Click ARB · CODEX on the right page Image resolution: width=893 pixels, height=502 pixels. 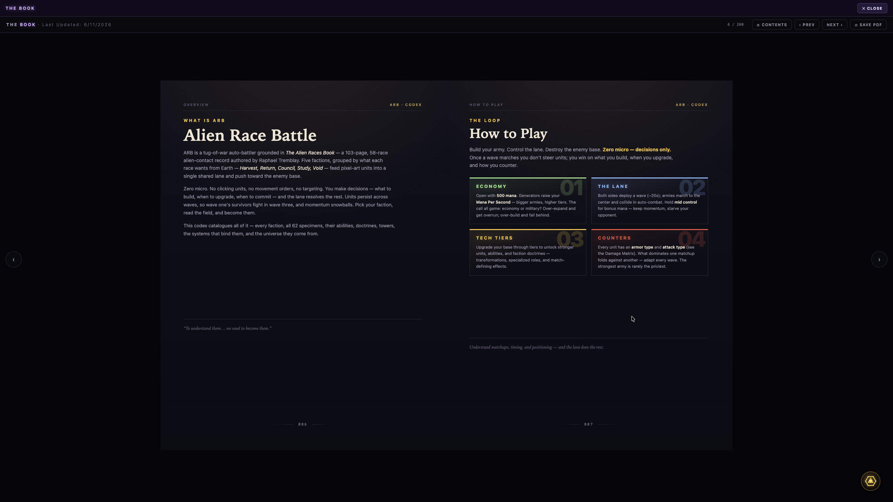click(x=692, y=105)
